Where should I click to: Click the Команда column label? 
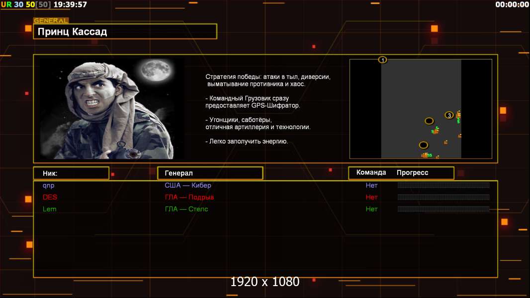point(371,172)
